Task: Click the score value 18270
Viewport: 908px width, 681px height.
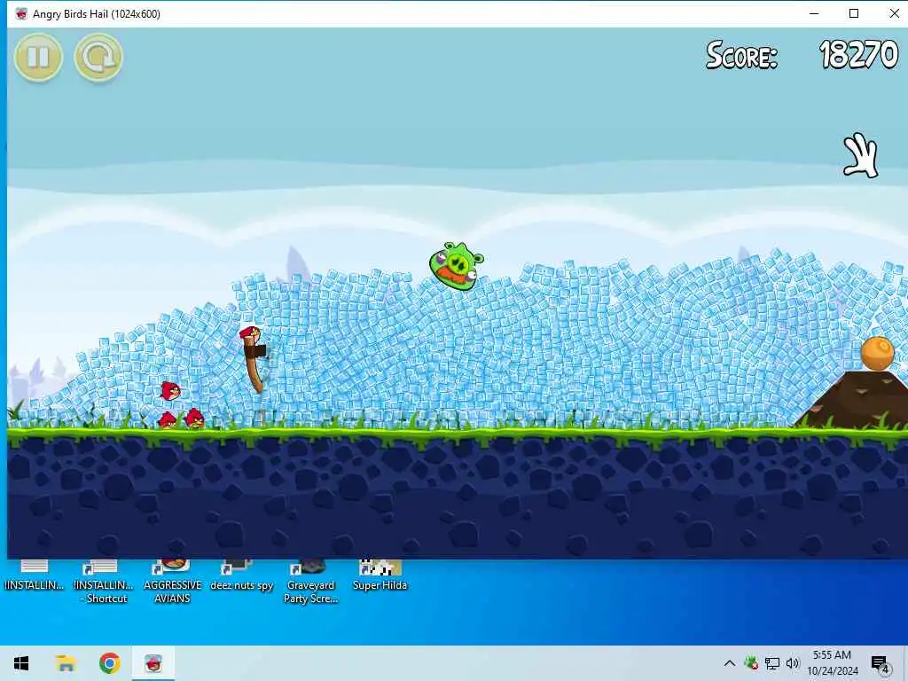Action: point(858,55)
